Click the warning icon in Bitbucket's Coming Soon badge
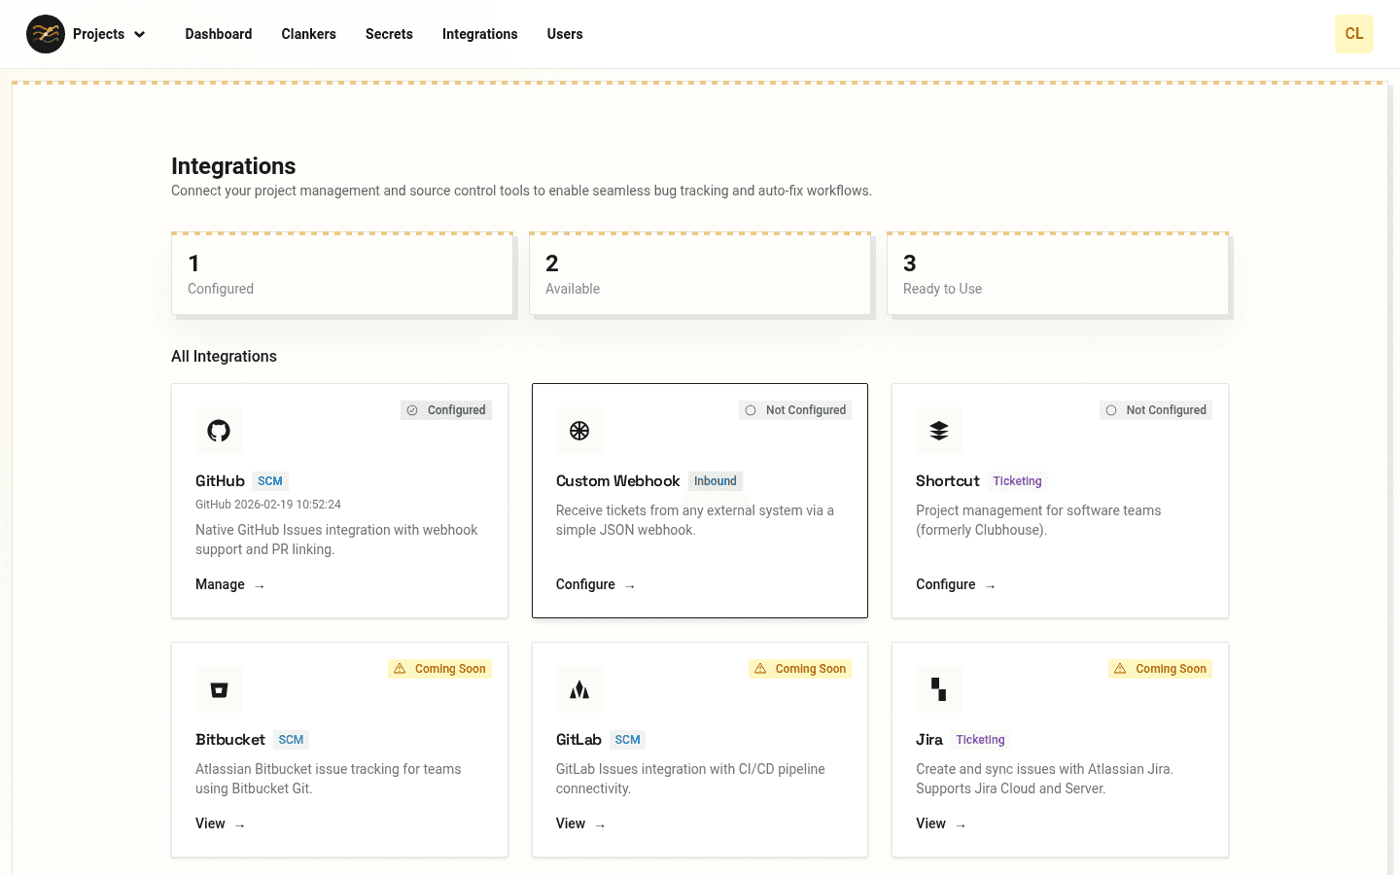1400x875 pixels. (399, 668)
